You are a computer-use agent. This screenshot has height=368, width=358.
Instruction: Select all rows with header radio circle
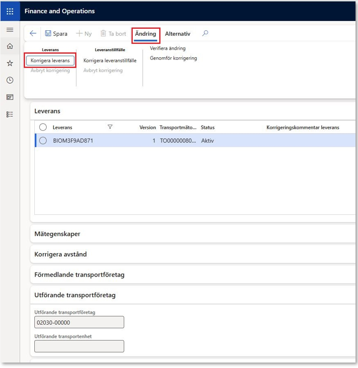click(43, 127)
